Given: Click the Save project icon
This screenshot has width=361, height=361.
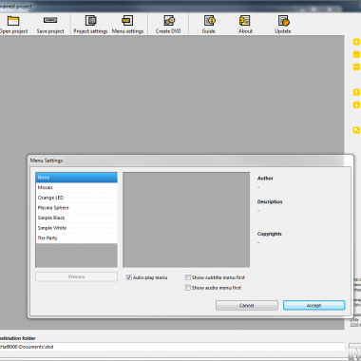Looking at the screenshot, I should coord(50,21).
